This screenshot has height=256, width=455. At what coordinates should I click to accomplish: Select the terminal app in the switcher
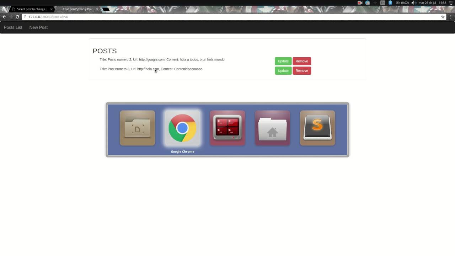pyautogui.click(x=227, y=128)
